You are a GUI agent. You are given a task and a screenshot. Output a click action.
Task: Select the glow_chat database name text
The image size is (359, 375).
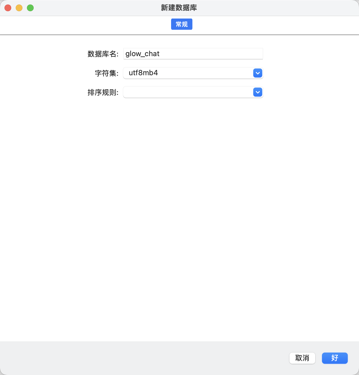click(142, 54)
